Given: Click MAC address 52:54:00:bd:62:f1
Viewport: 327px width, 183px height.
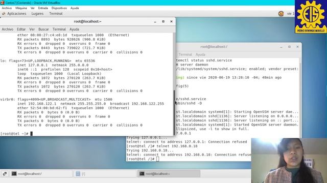Looking at the screenshot, I should click(49, 108).
